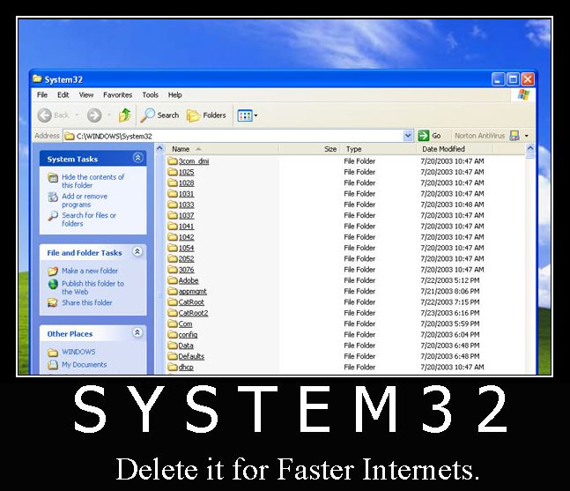Open the Search pane
This screenshot has width=570, height=491.
click(x=160, y=115)
